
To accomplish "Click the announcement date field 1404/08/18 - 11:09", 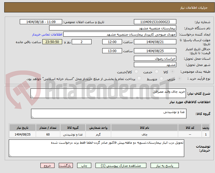I will [x=41, y=22].
